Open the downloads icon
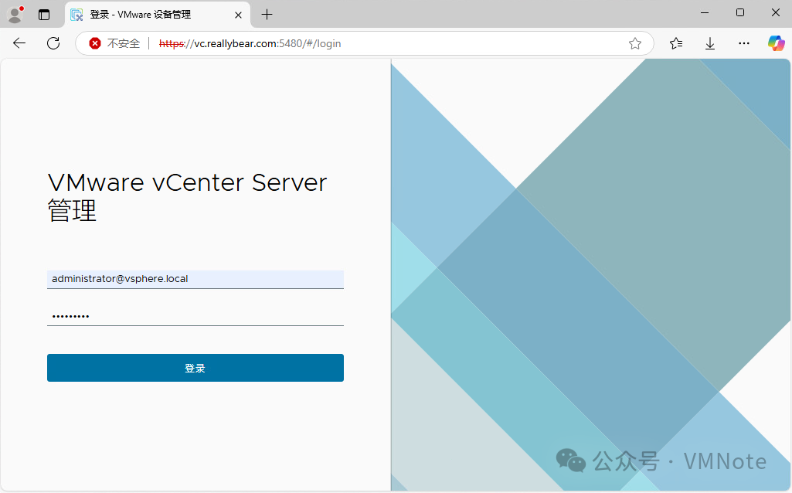The height and width of the screenshot is (493, 792). 709,43
